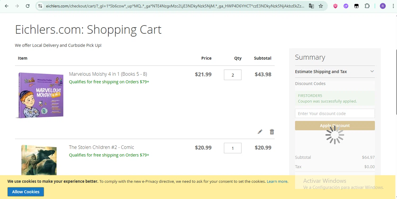Reload the page with refresh icon
397x199 pixels.
coord(28,6)
